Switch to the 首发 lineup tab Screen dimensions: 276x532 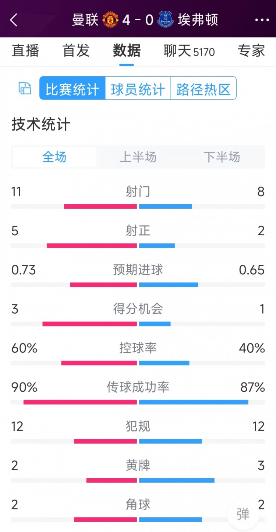coord(76,51)
